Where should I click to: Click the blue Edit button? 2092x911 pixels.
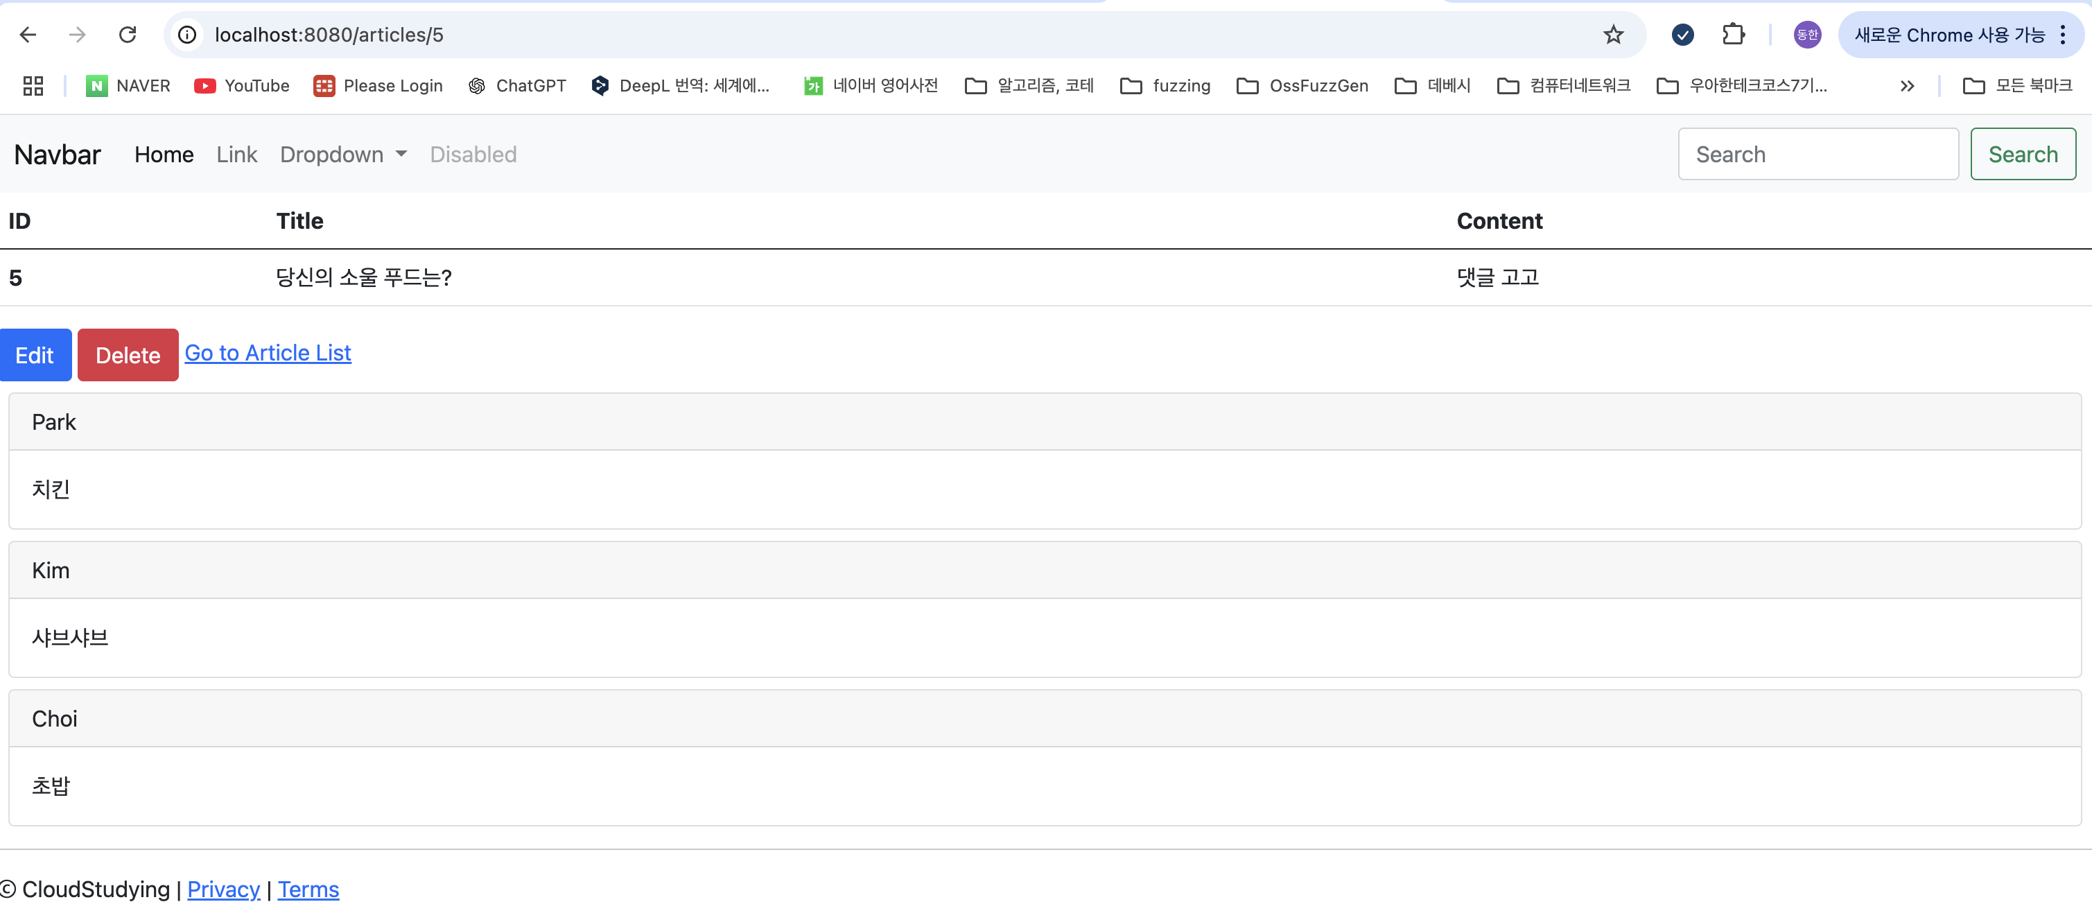click(x=35, y=355)
